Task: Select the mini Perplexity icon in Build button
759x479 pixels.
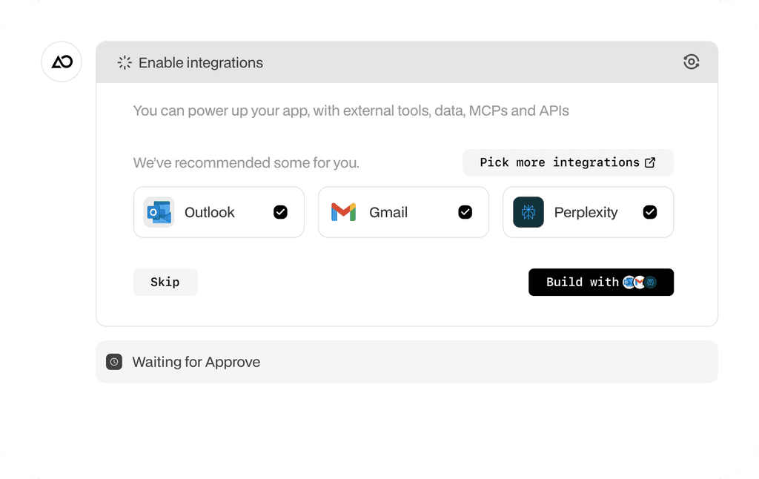Action: coord(652,283)
